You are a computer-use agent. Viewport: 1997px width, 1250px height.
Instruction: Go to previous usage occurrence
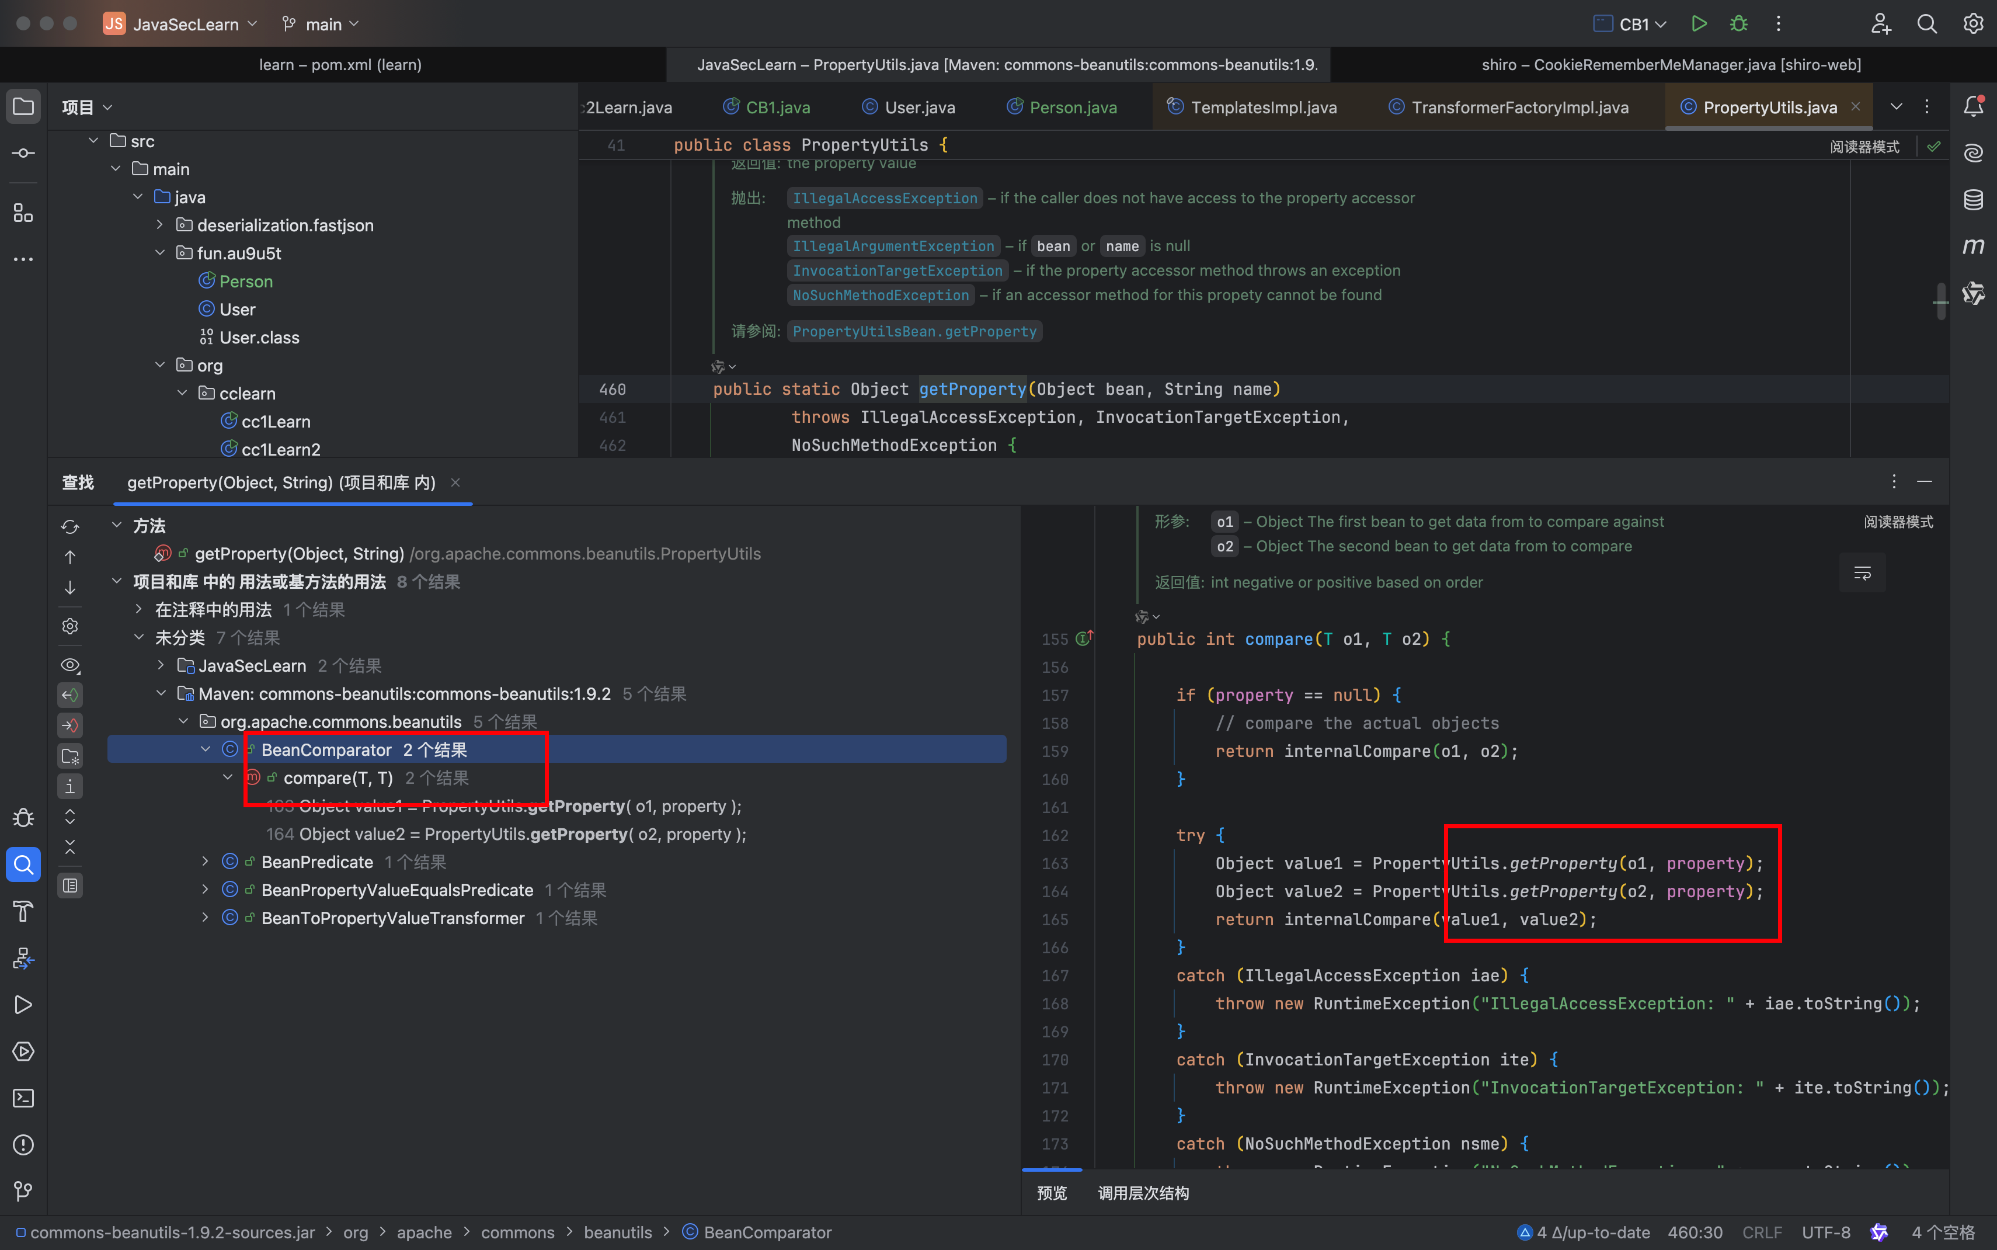(x=70, y=557)
